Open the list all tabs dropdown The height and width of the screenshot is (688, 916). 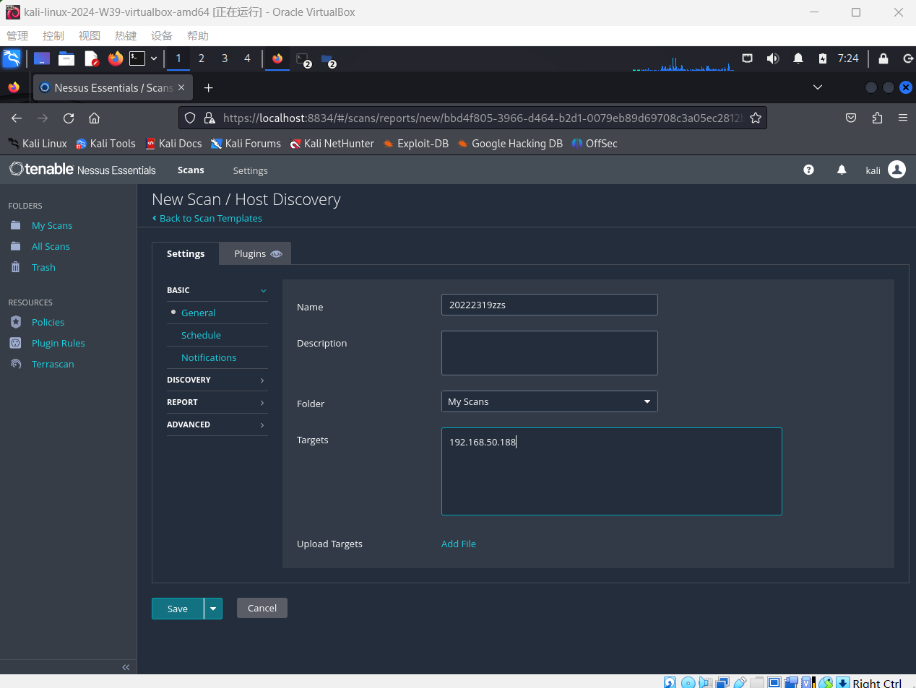818,87
